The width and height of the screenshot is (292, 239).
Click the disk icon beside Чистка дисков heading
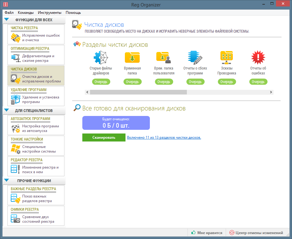pos(77,25)
